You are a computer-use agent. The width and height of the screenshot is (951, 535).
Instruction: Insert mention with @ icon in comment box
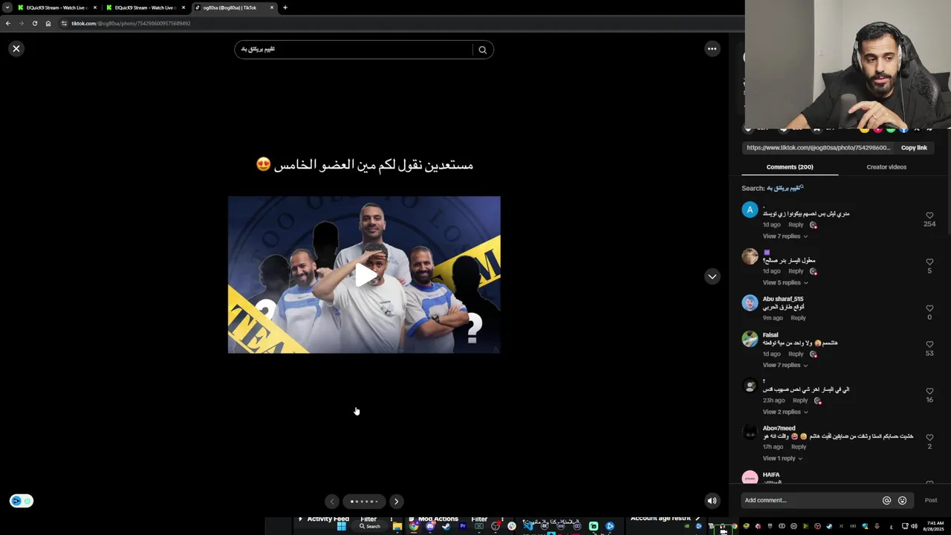coord(886,500)
